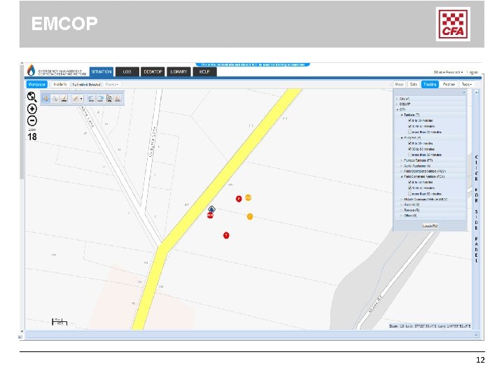The width and height of the screenshot is (504, 378).
Task: Enable Field Command Vehicle more than 60 minutes checkbox
Action: (409, 193)
